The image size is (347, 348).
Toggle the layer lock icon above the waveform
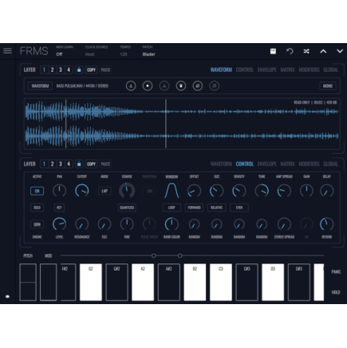pos(79,69)
